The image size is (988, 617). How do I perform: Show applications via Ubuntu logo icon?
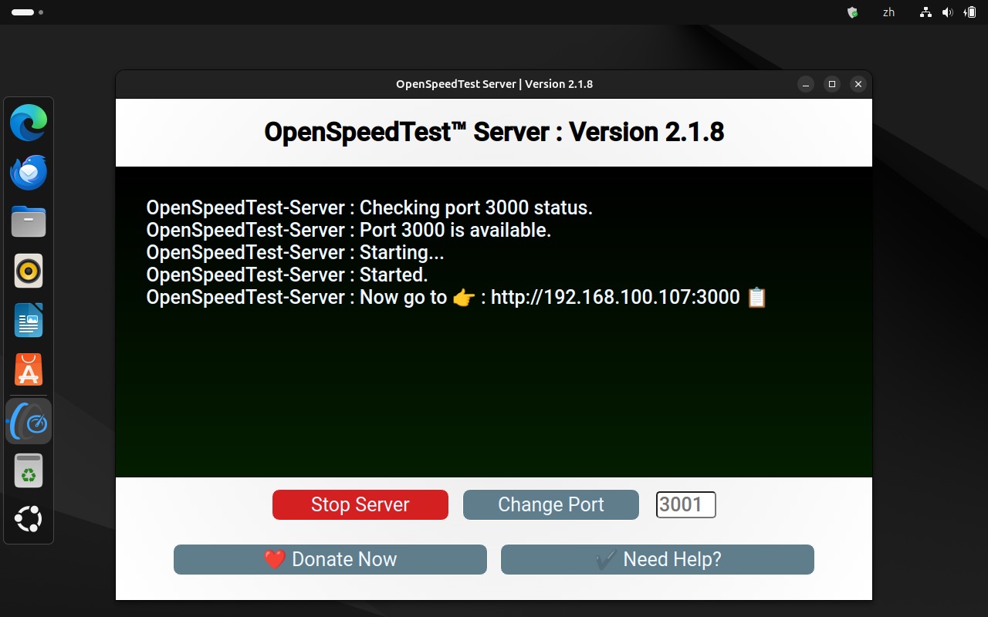(x=29, y=520)
